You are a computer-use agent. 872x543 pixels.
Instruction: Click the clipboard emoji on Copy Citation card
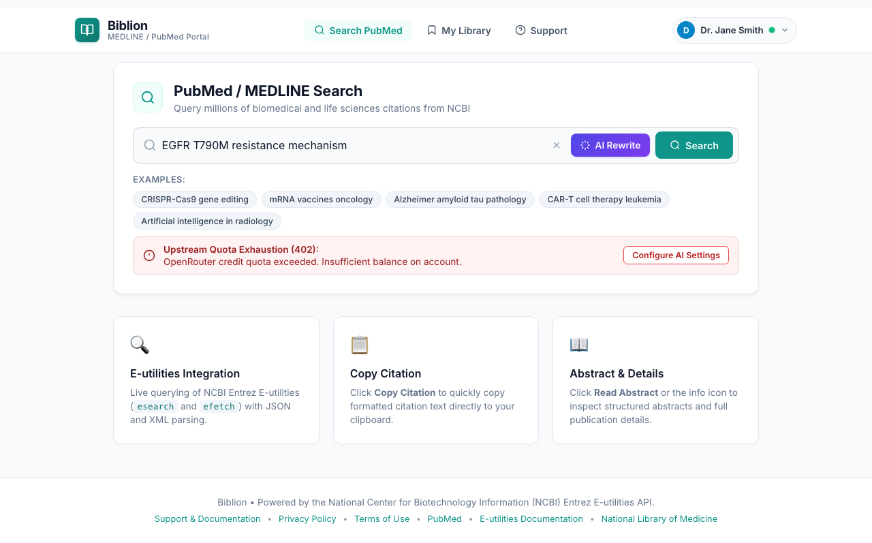[360, 345]
